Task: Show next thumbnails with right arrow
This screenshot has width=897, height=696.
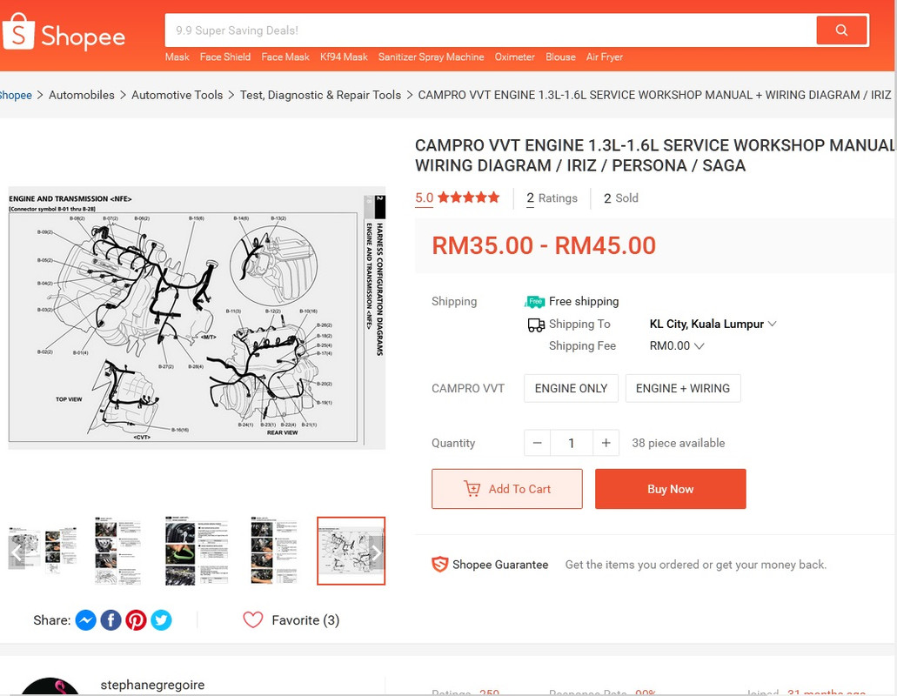Action: point(377,552)
